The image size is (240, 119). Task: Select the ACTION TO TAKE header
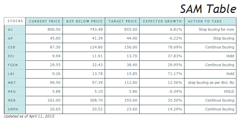pyautogui.click(x=210, y=21)
